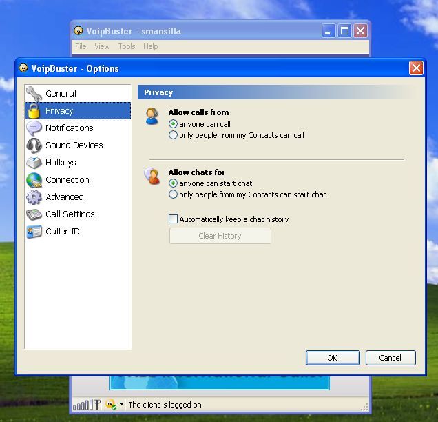Click the Connection globe icon
This screenshot has height=422, width=438.
pyautogui.click(x=34, y=180)
